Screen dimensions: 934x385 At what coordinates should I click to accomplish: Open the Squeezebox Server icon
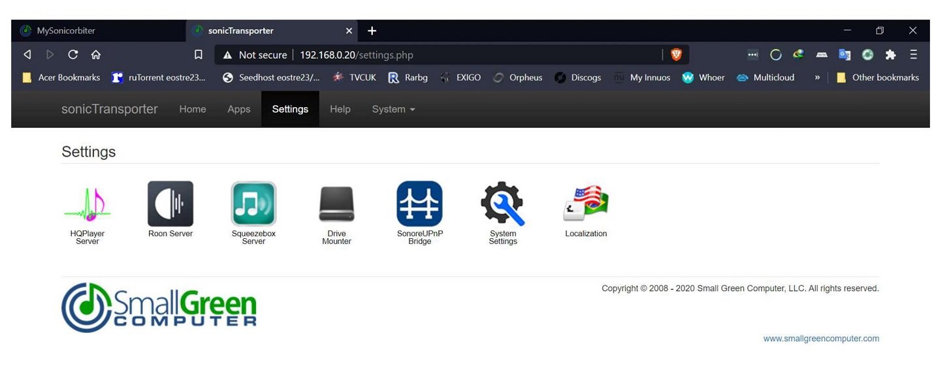pyautogui.click(x=253, y=204)
